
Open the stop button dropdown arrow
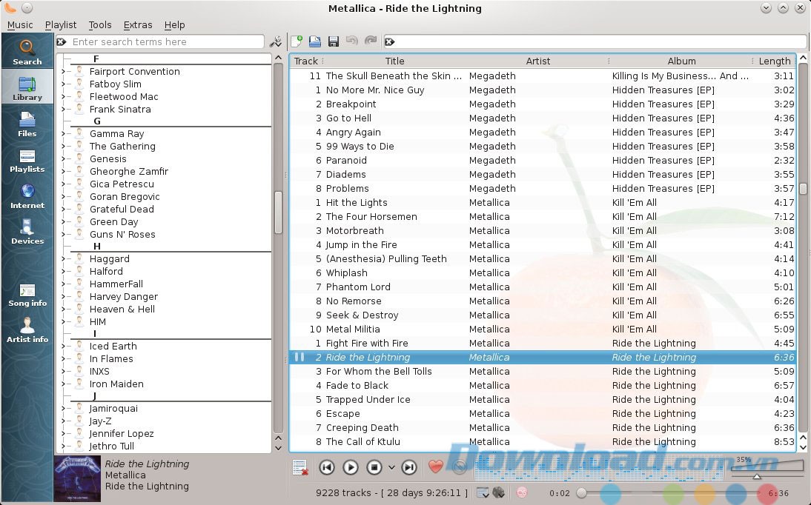(391, 467)
